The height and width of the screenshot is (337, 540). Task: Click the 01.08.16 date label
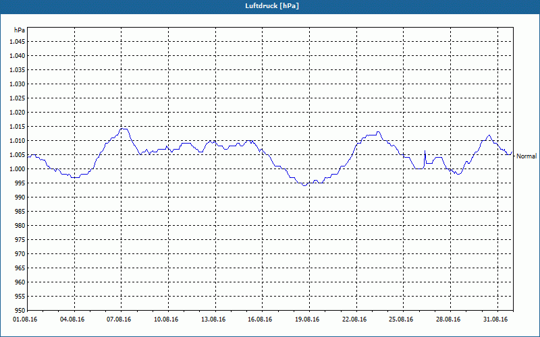click(x=25, y=319)
